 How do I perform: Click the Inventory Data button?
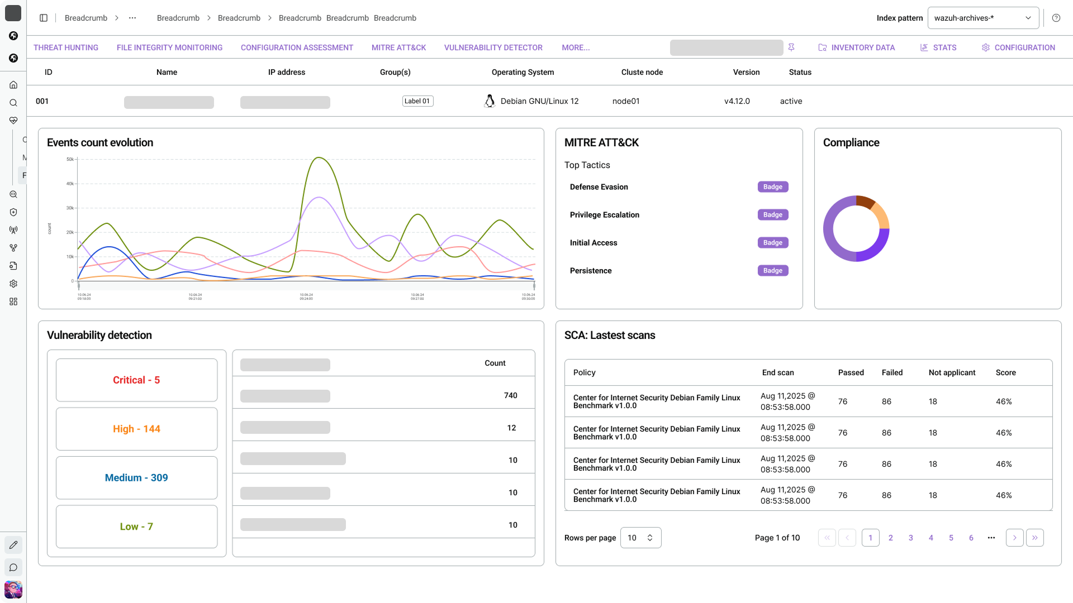tap(857, 47)
